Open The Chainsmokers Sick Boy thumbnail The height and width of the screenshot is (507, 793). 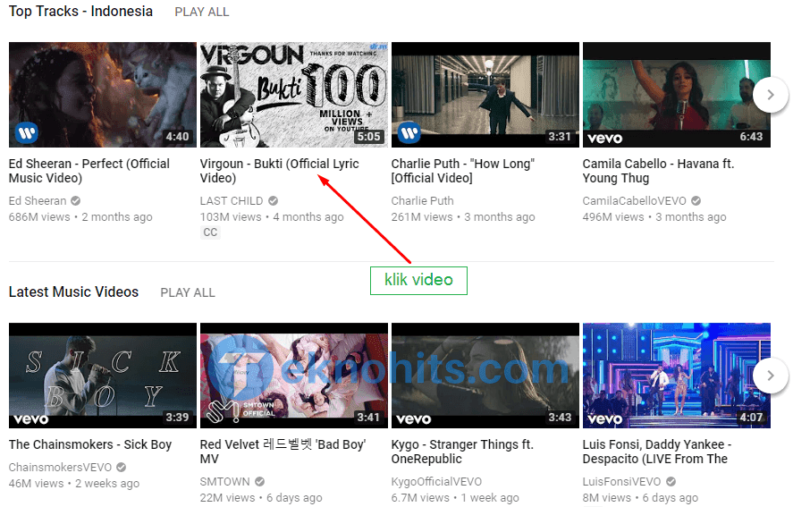click(x=103, y=376)
